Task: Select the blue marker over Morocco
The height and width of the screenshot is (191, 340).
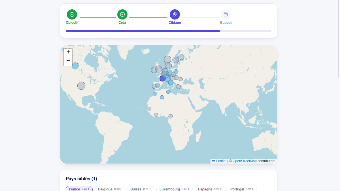Action: (x=155, y=94)
